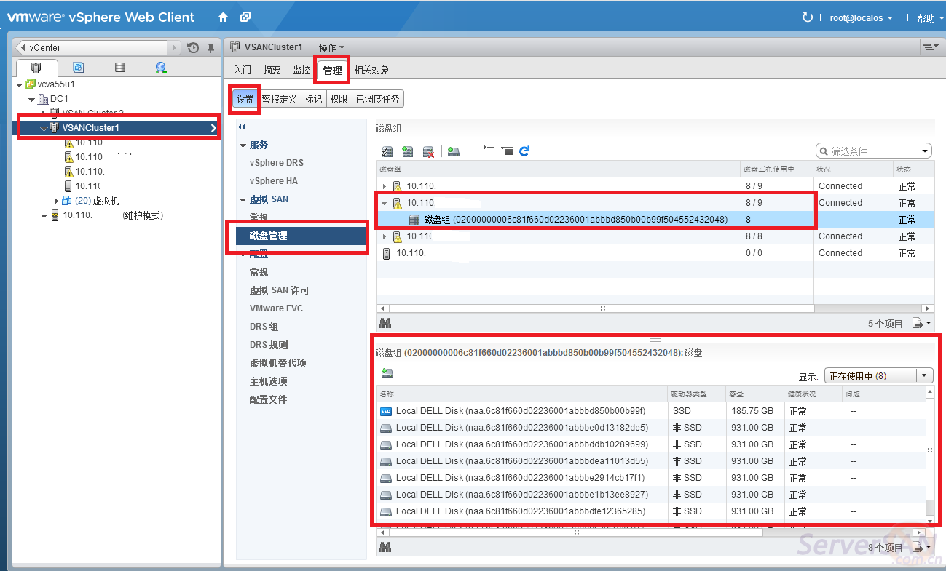The width and height of the screenshot is (946, 571).
Task: Select the SSD disk row 185.75 GB
Action: (x=650, y=411)
